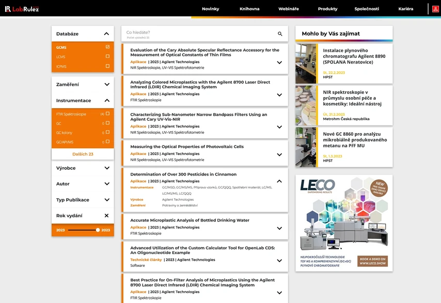Screen dimensions: 441x303
Task: Open Advanced Utilization of Custom Calculator article
Action: pos(202,250)
